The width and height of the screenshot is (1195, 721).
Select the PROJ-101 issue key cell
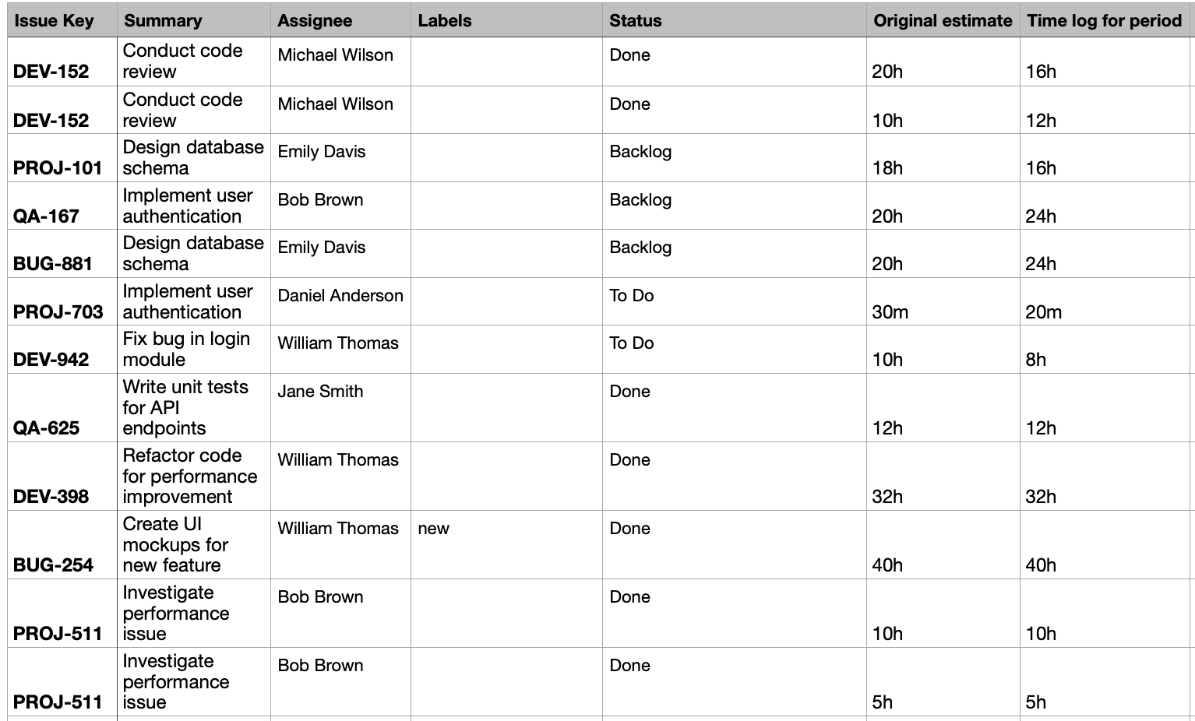[58, 168]
